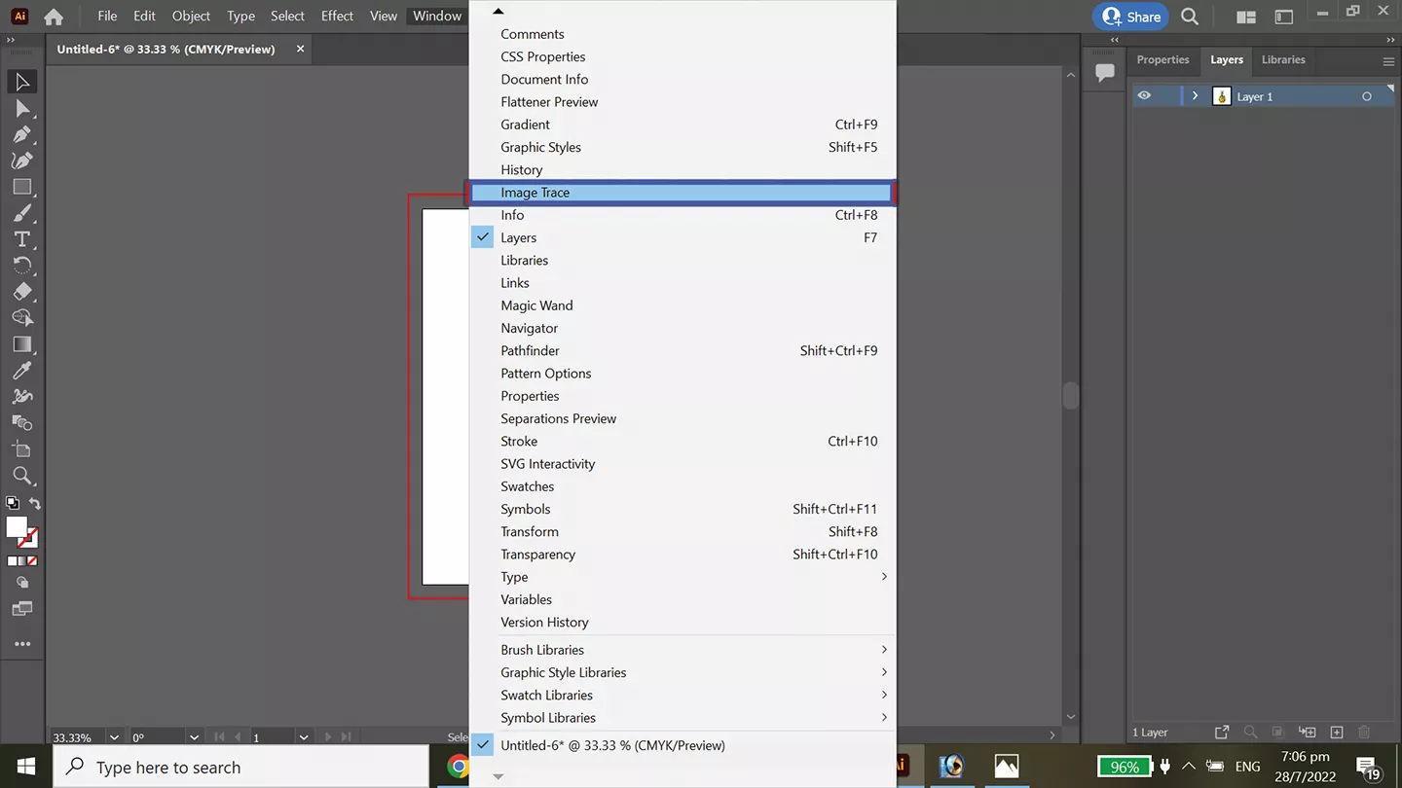The height and width of the screenshot is (788, 1402).
Task: Hide Layer 1 using eye icon
Action: tap(1144, 96)
